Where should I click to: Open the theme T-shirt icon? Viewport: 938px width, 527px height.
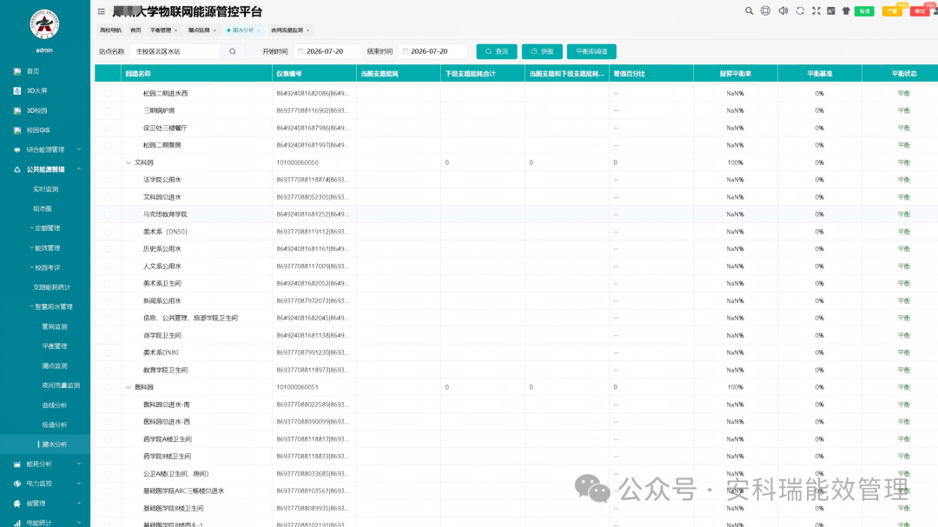(x=846, y=10)
